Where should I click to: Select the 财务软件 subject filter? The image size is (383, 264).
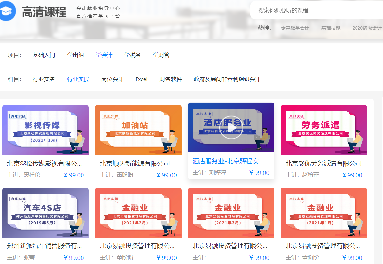[171, 79]
